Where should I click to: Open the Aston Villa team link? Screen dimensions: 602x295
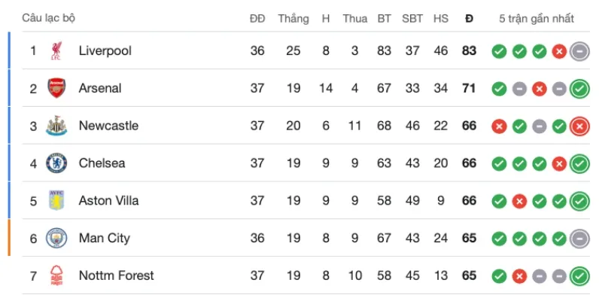tap(108, 200)
